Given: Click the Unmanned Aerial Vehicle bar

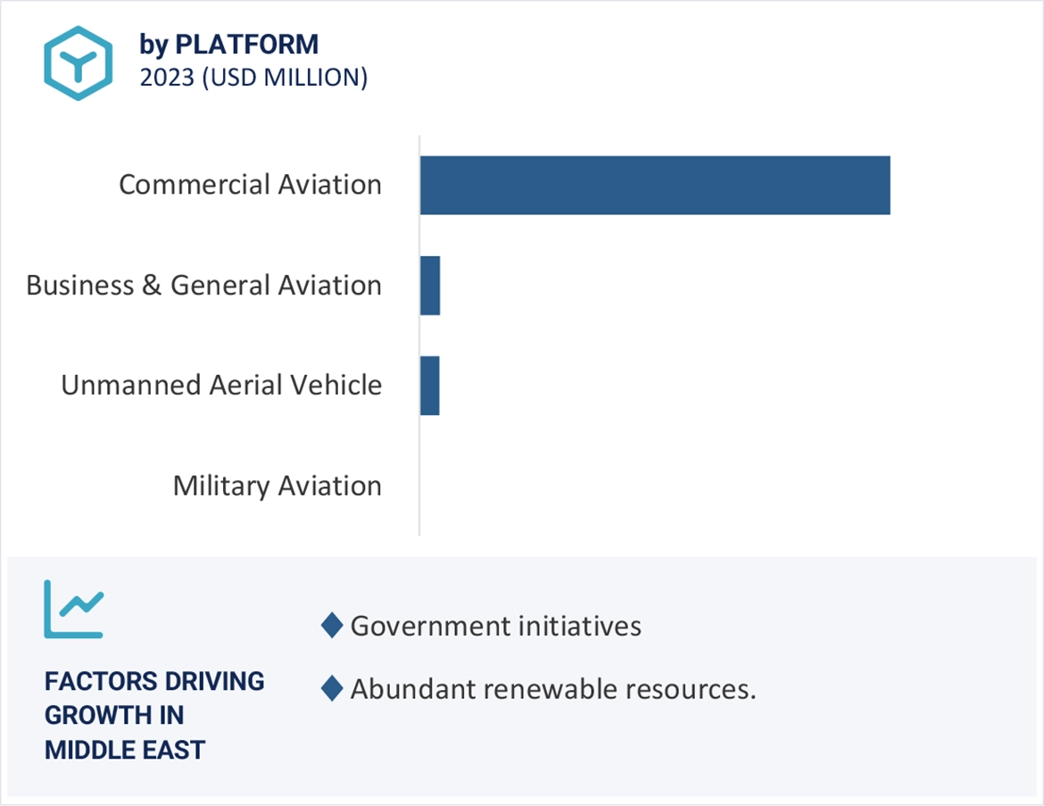Looking at the screenshot, I should coord(430,386).
